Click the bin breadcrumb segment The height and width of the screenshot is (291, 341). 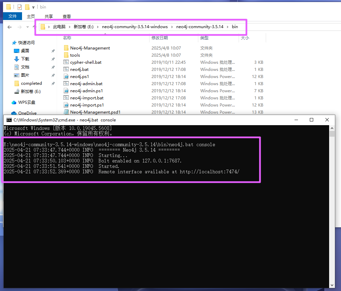(235, 27)
